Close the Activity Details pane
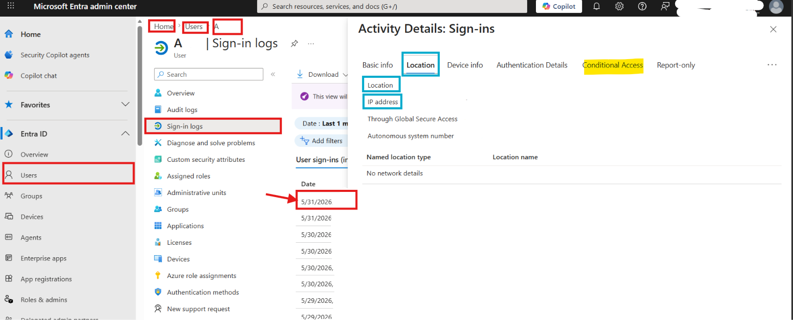Screen dimensions: 793x320 pyautogui.click(x=773, y=30)
